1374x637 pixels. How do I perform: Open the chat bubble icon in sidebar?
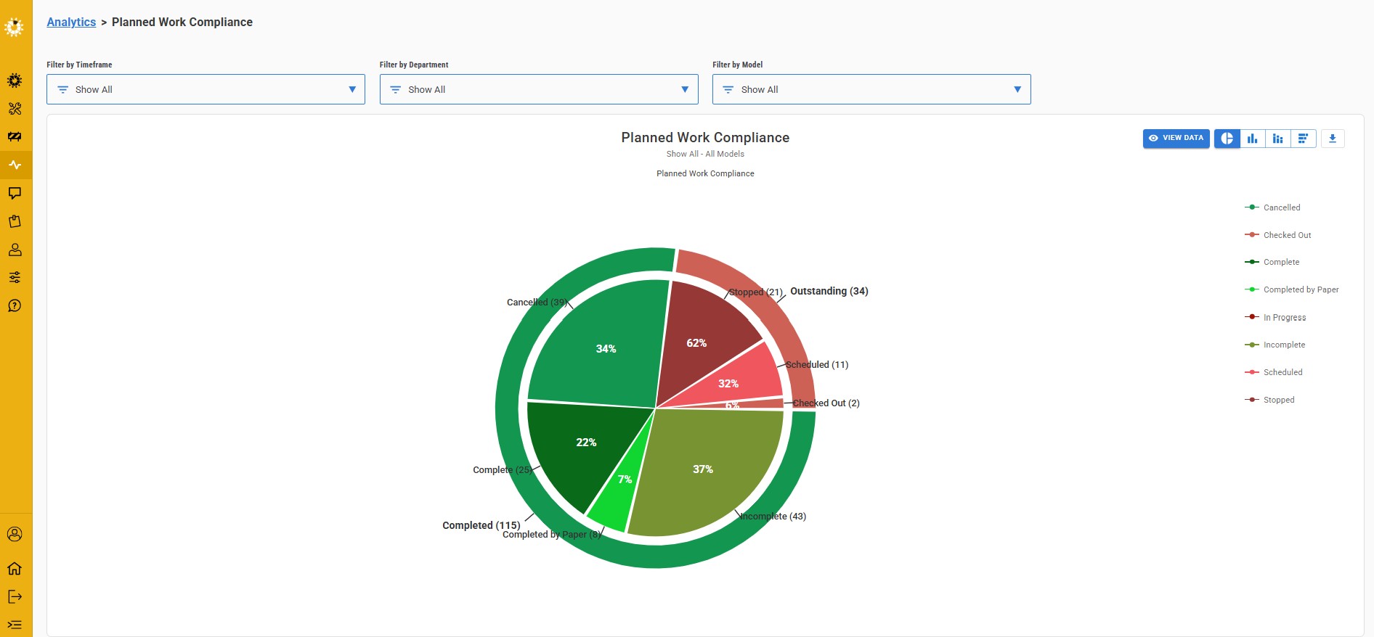[x=15, y=193]
